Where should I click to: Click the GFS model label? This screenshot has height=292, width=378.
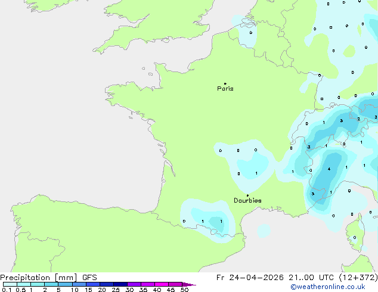coord(89,278)
